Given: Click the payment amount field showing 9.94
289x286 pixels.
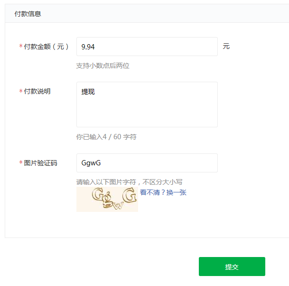Looking at the screenshot, I should [x=147, y=47].
